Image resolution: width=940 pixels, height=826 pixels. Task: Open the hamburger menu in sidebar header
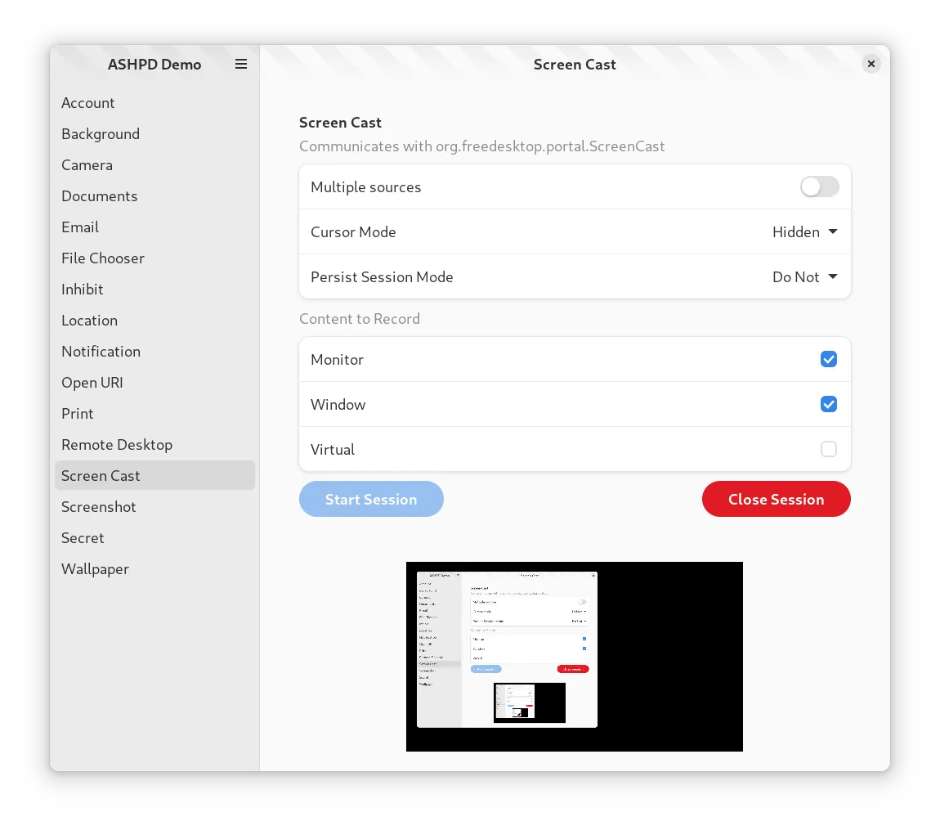tap(241, 64)
